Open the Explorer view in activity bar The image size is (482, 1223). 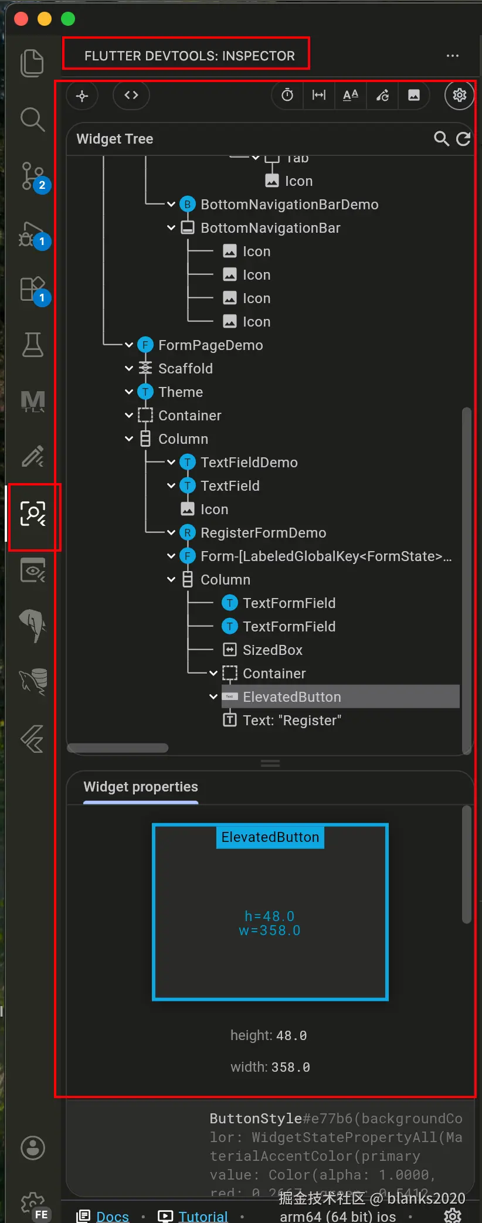pyautogui.click(x=32, y=63)
